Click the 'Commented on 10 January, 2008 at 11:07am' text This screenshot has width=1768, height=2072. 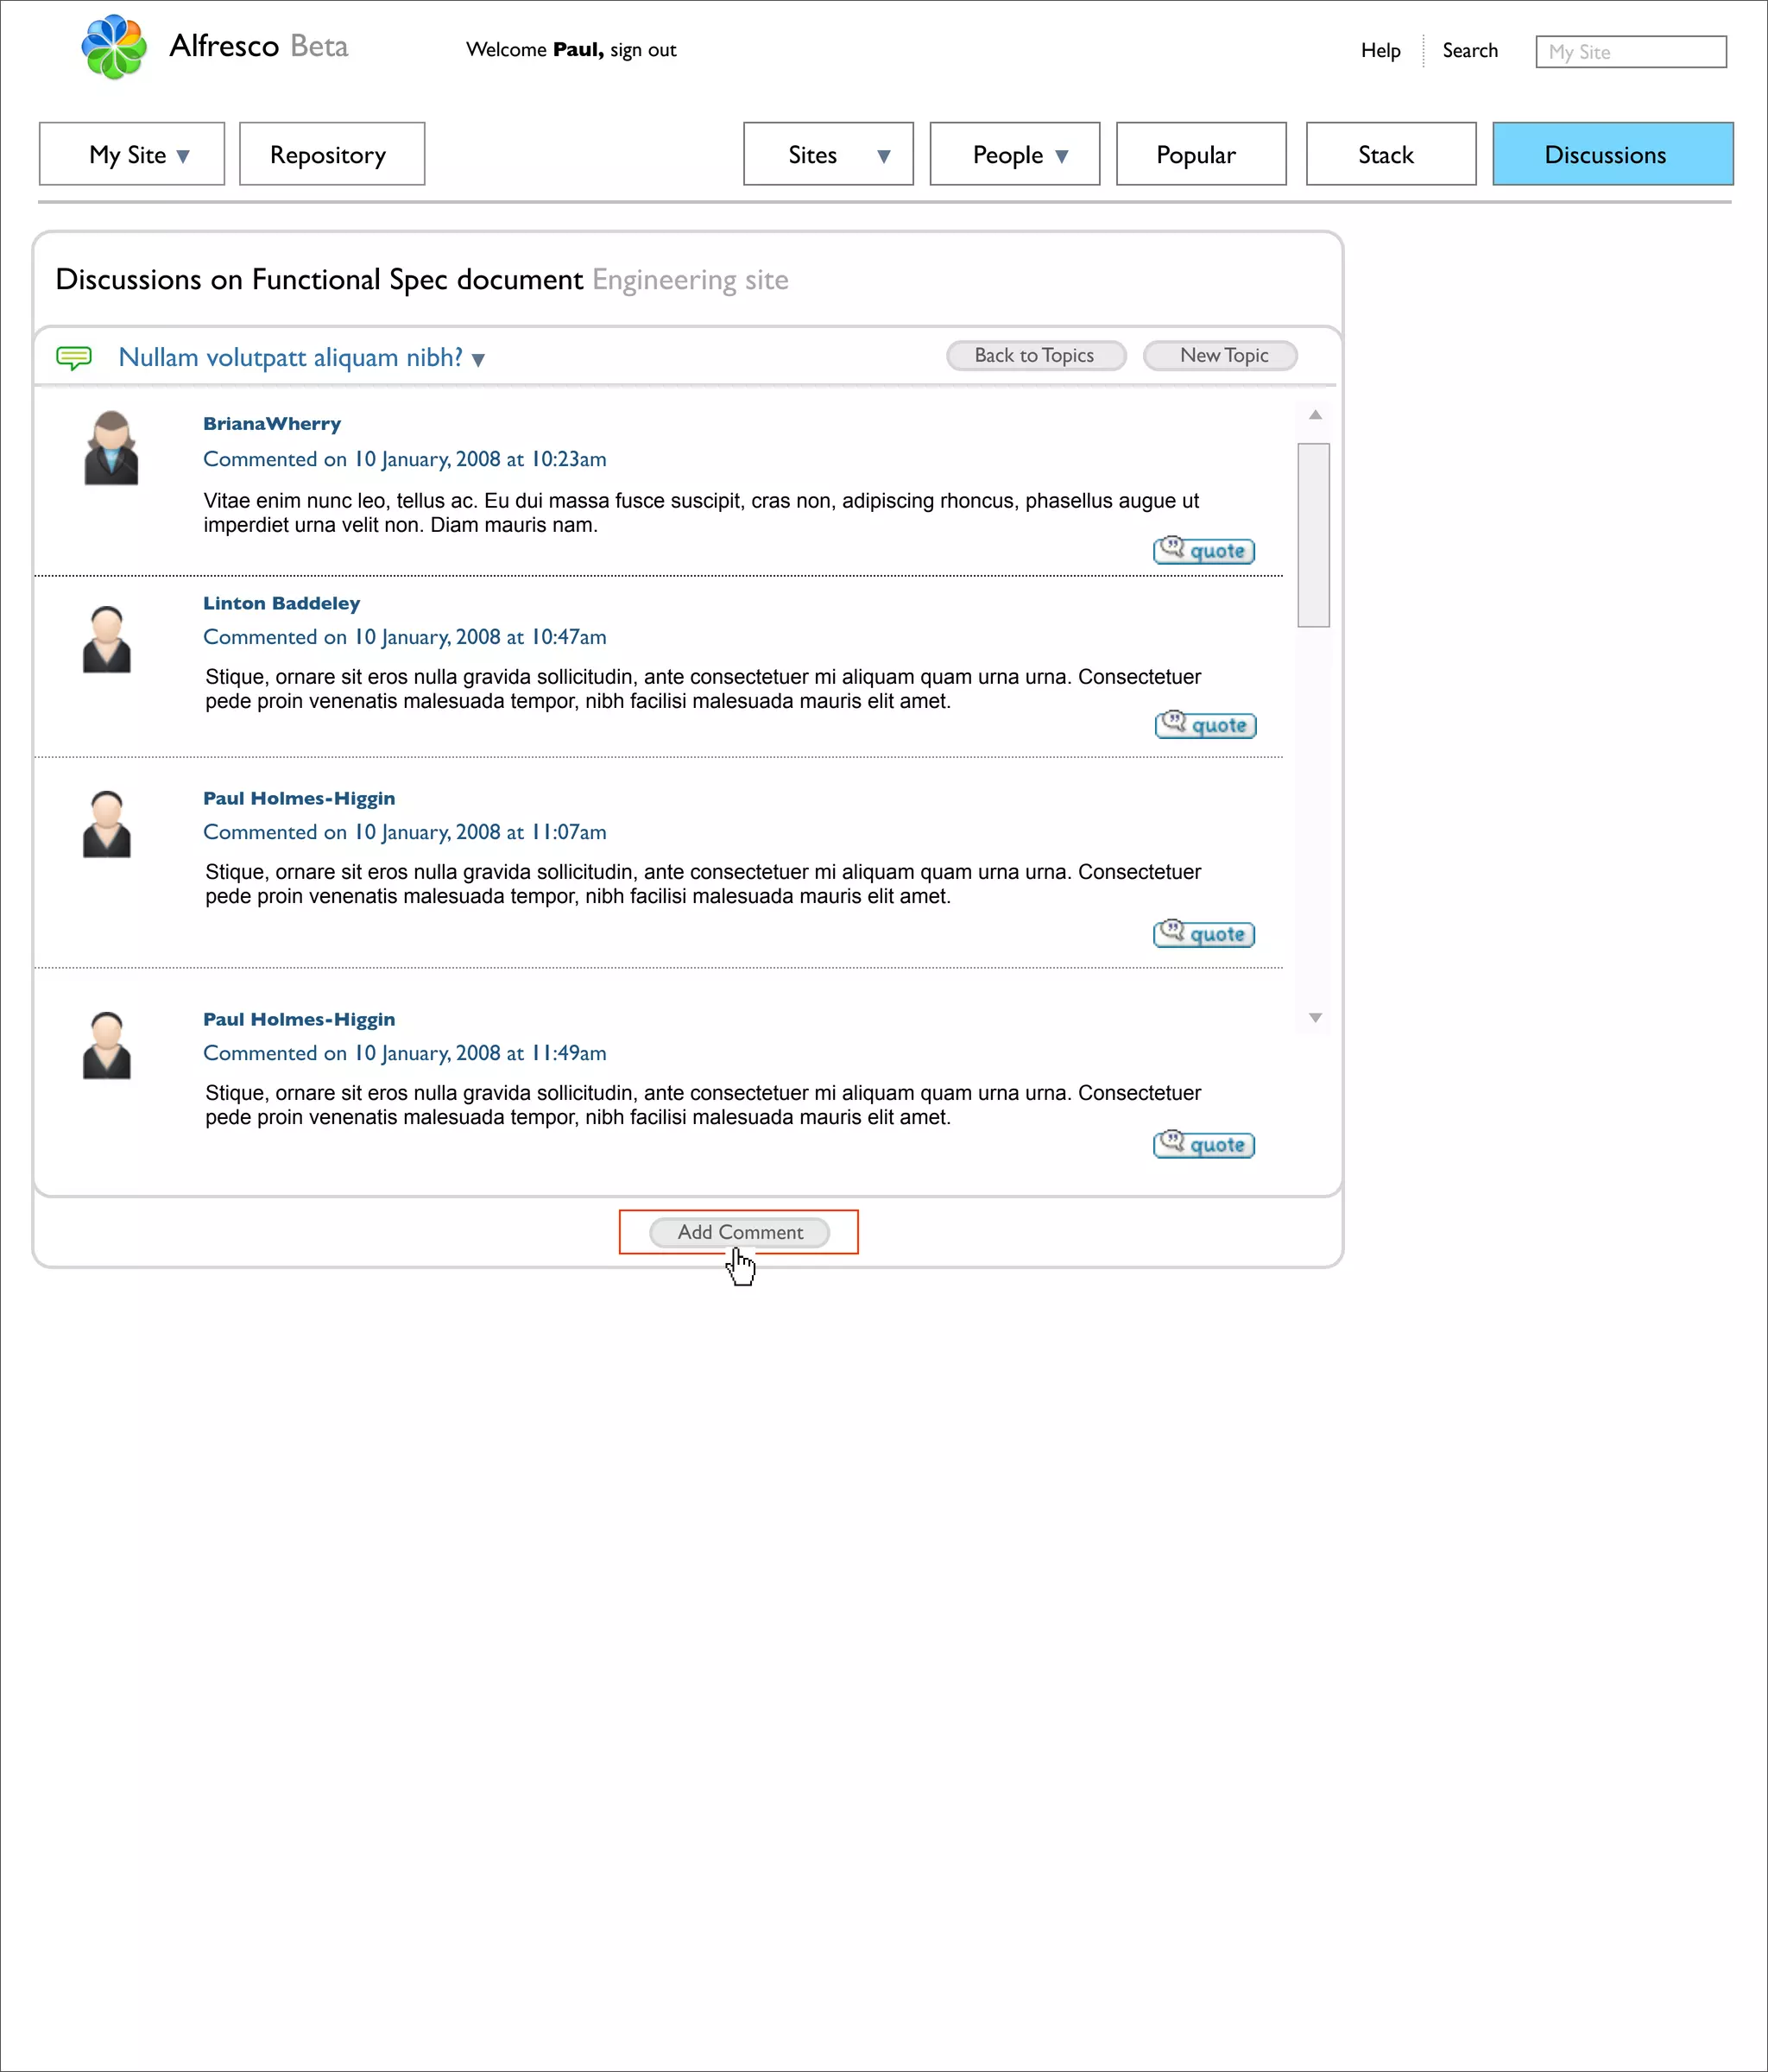(x=405, y=832)
